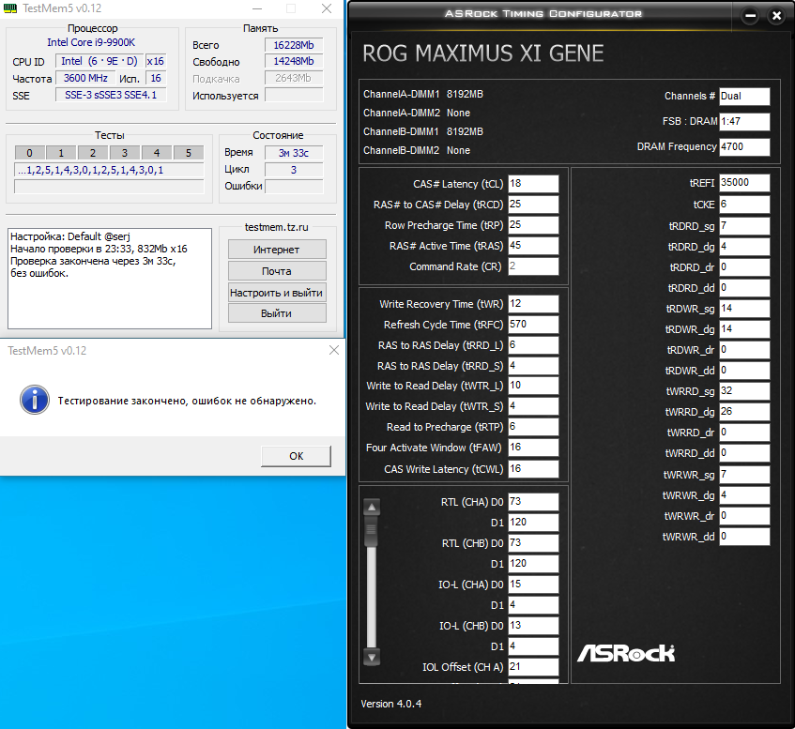This screenshot has height=729, width=795.
Task: Click the IO-L (CHB) D0 field
Action: (x=533, y=626)
